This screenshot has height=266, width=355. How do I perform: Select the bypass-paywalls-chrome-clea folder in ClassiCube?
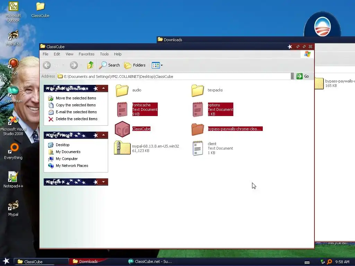pyautogui.click(x=227, y=129)
